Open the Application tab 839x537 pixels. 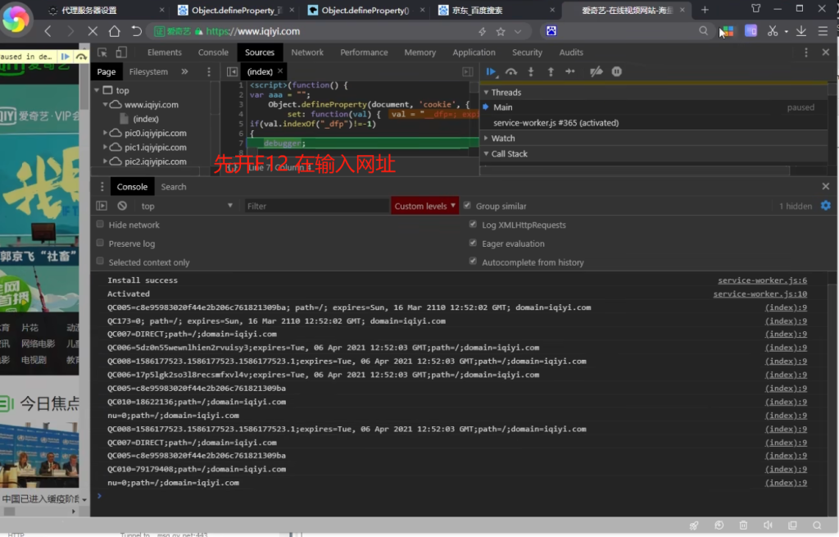click(474, 52)
